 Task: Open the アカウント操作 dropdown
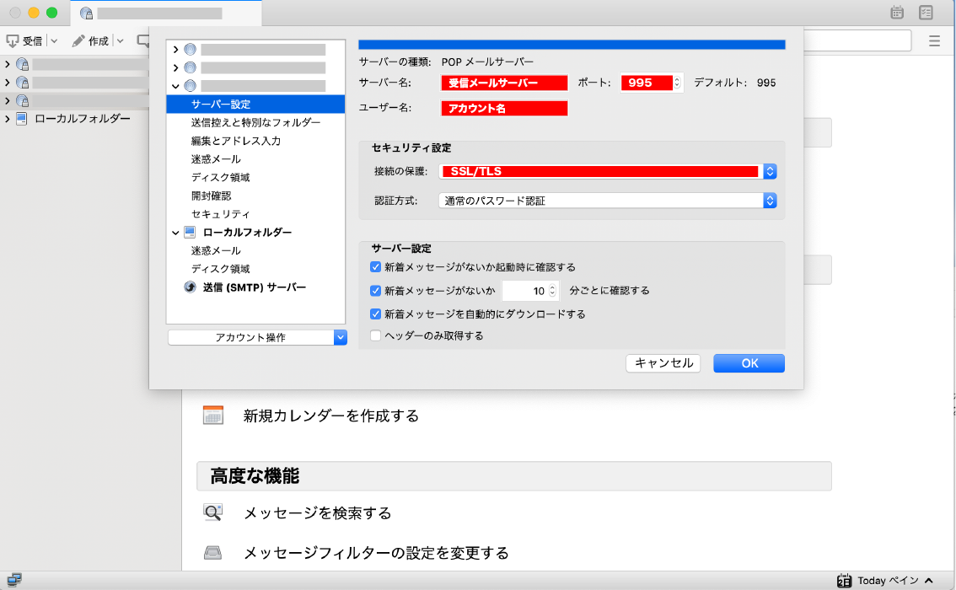coord(256,337)
